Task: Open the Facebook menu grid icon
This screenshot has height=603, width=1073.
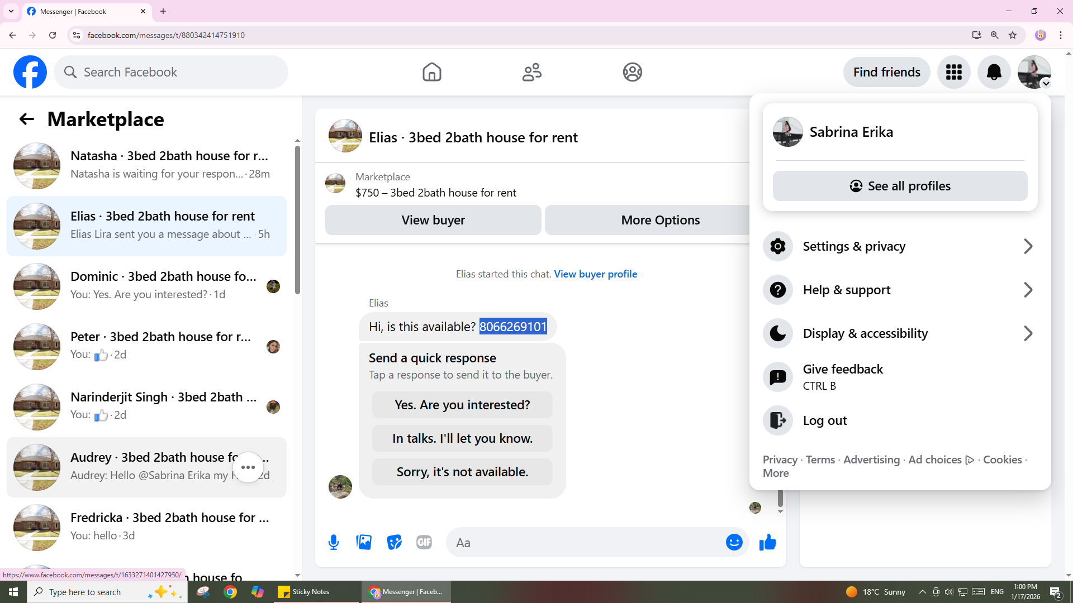Action: (x=953, y=72)
